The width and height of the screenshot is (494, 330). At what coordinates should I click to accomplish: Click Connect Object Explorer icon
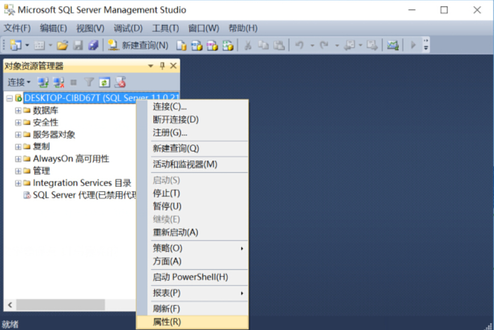43,82
